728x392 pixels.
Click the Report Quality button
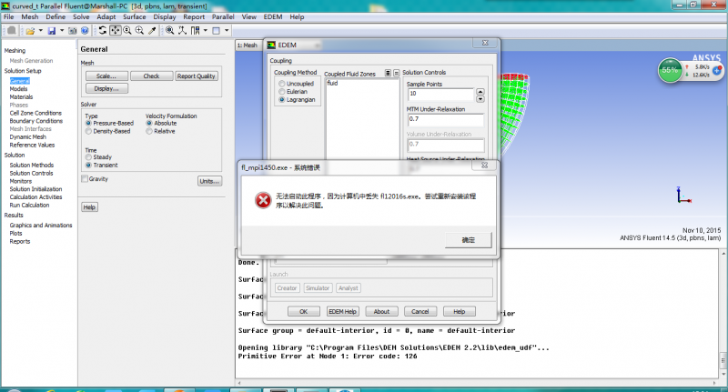tap(196, 76)
